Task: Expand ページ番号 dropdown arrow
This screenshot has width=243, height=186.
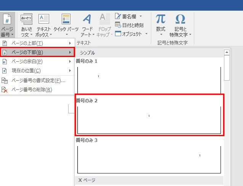Action: point(13,34)
